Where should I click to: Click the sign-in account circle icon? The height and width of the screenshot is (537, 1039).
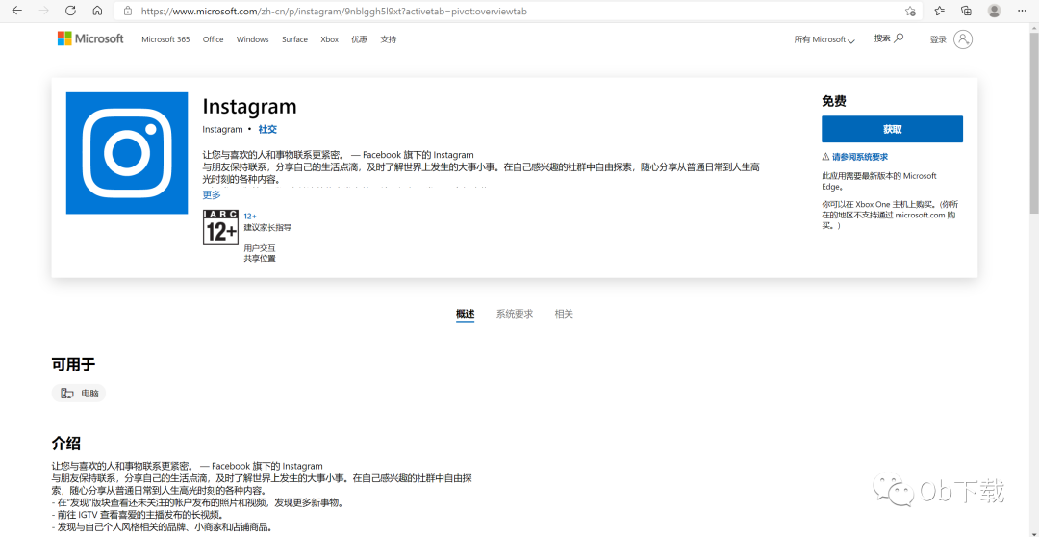963,39
